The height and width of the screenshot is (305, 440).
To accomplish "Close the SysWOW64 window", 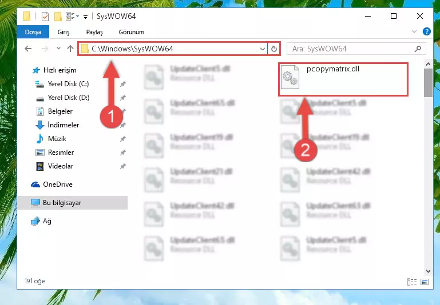I will tap(420, 16).
